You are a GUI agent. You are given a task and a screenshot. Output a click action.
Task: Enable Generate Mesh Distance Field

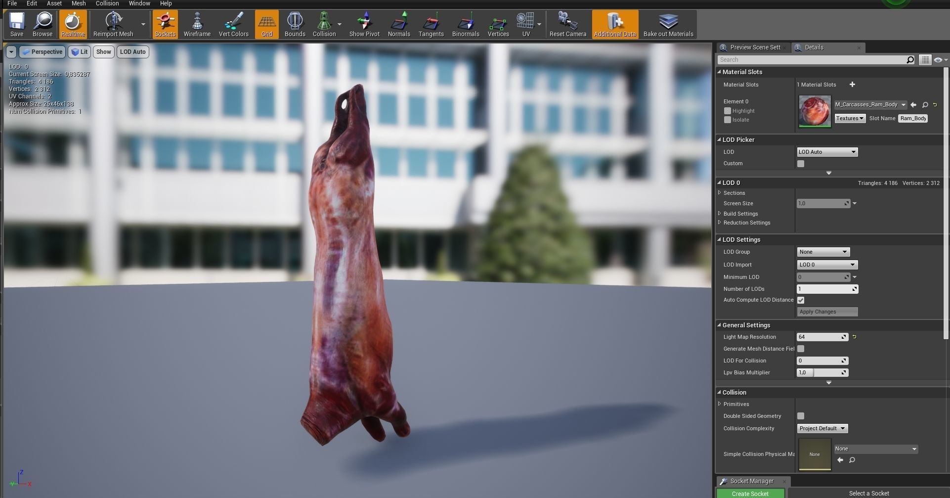click(801, 349)
